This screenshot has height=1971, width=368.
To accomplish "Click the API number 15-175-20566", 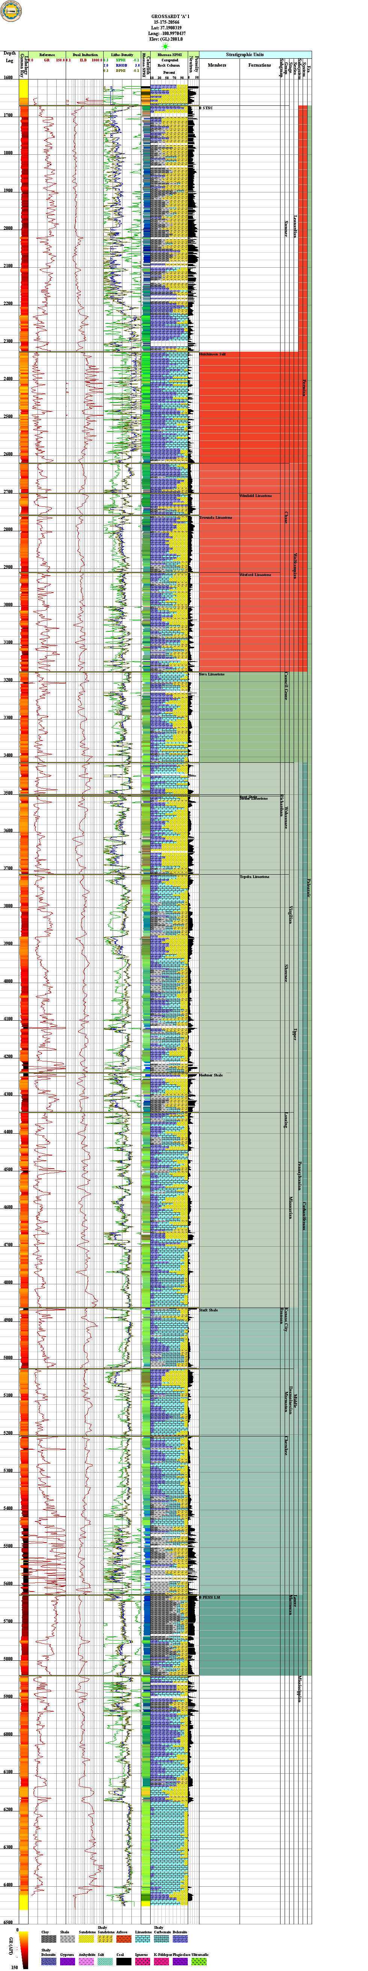I will coord(166,22).
